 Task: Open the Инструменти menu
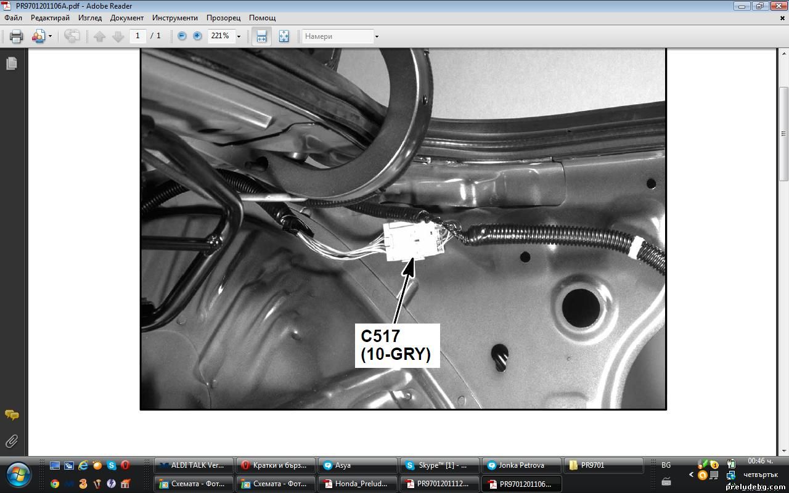tap(175, 18)
